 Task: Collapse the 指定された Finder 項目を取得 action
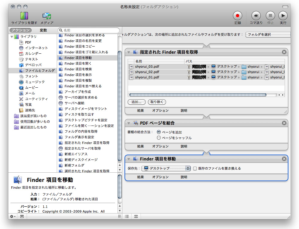point(129,52)
